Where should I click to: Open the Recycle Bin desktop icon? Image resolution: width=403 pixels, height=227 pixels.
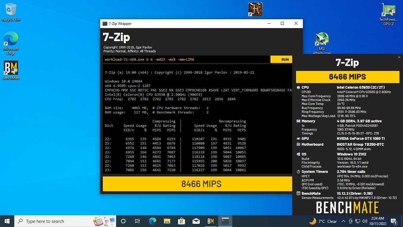click(x=11, y=12)
